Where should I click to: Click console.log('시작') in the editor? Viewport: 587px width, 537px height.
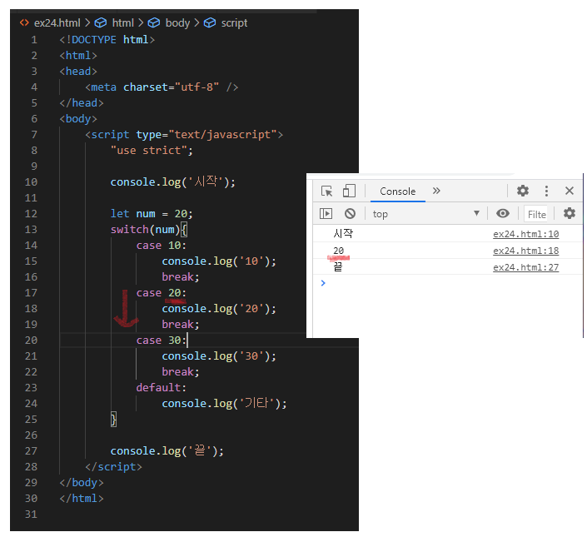tap(172, 182)
